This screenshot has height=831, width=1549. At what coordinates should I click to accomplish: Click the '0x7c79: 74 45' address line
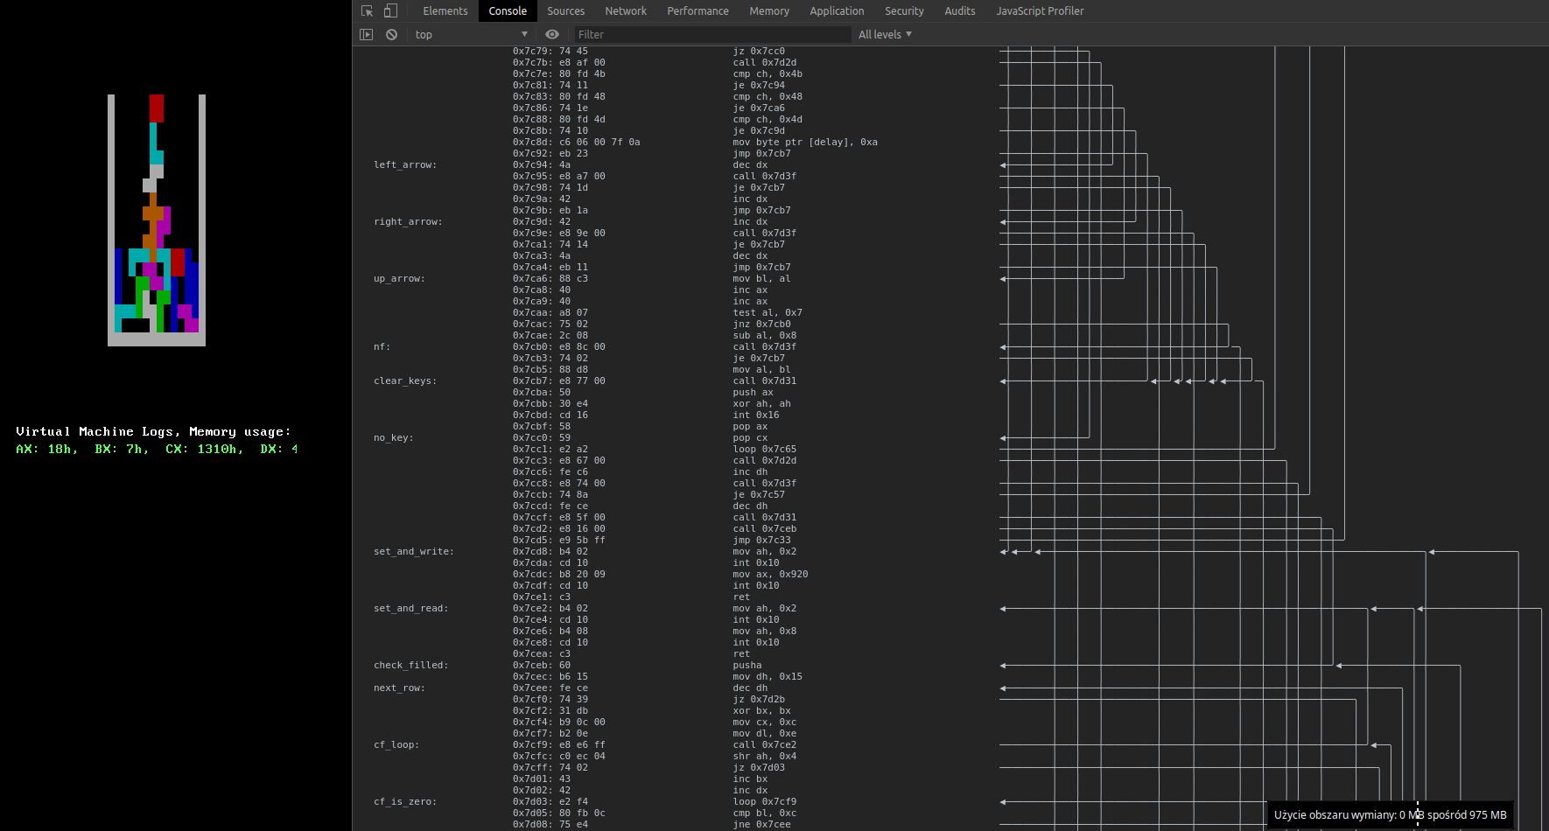[550, 52]
